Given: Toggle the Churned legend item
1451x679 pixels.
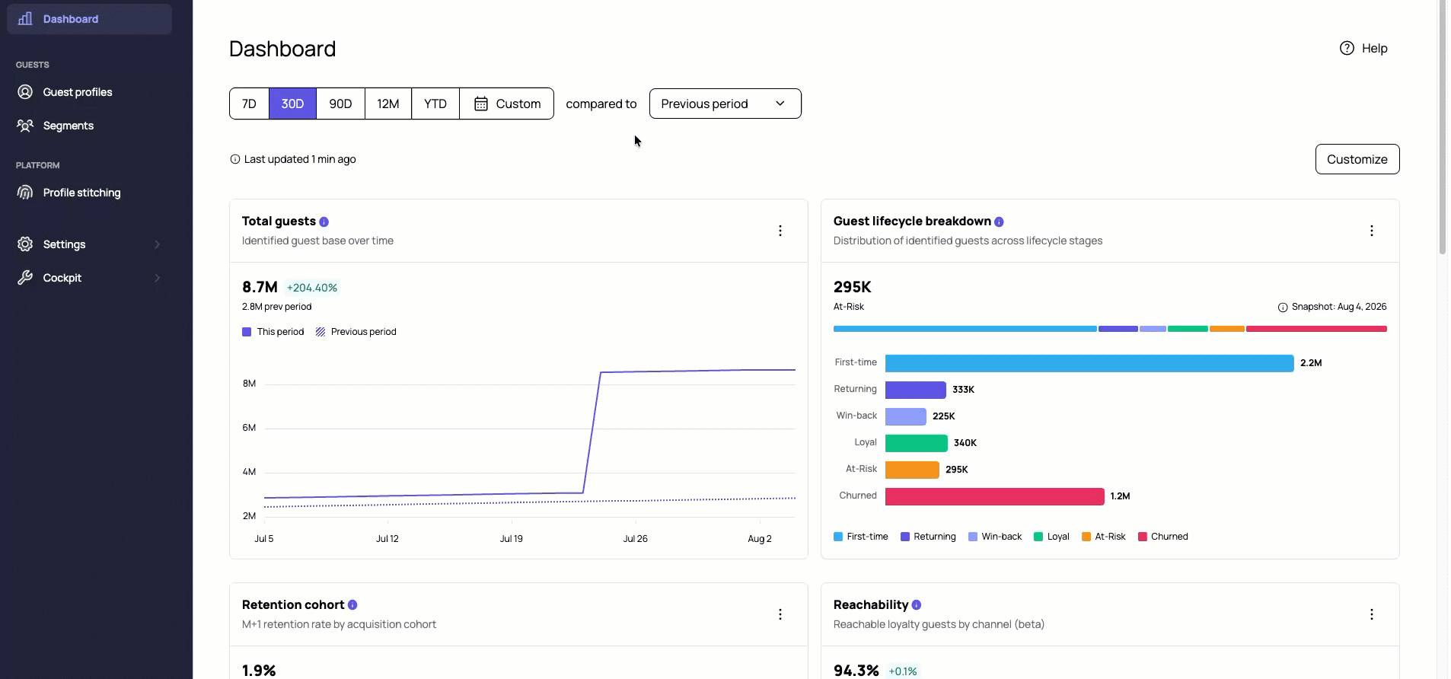Looking at the screenshot, I should pos(1162,537).
